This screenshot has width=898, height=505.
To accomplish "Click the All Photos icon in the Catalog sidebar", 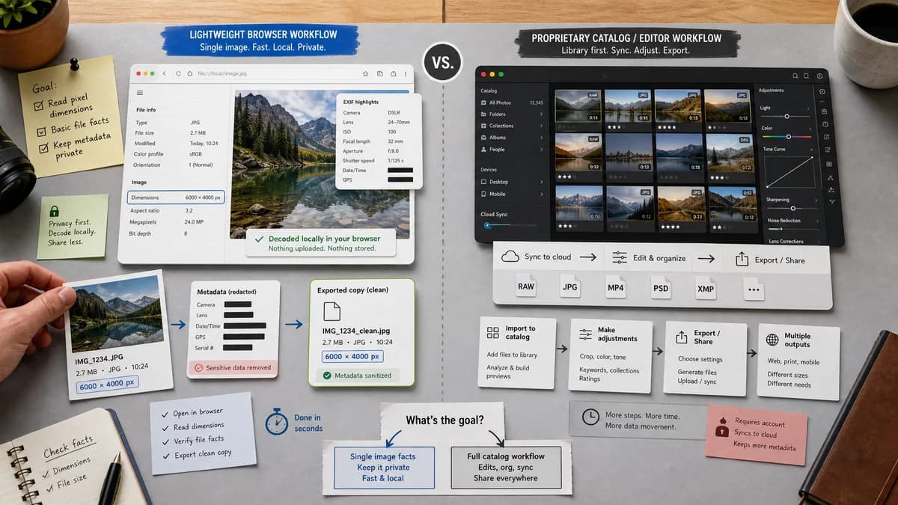I will tap(483, 102).
